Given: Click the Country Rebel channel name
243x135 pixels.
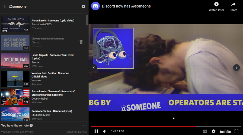Looking at the screenshot, I should pyautogui.click(x=40, y=99).
